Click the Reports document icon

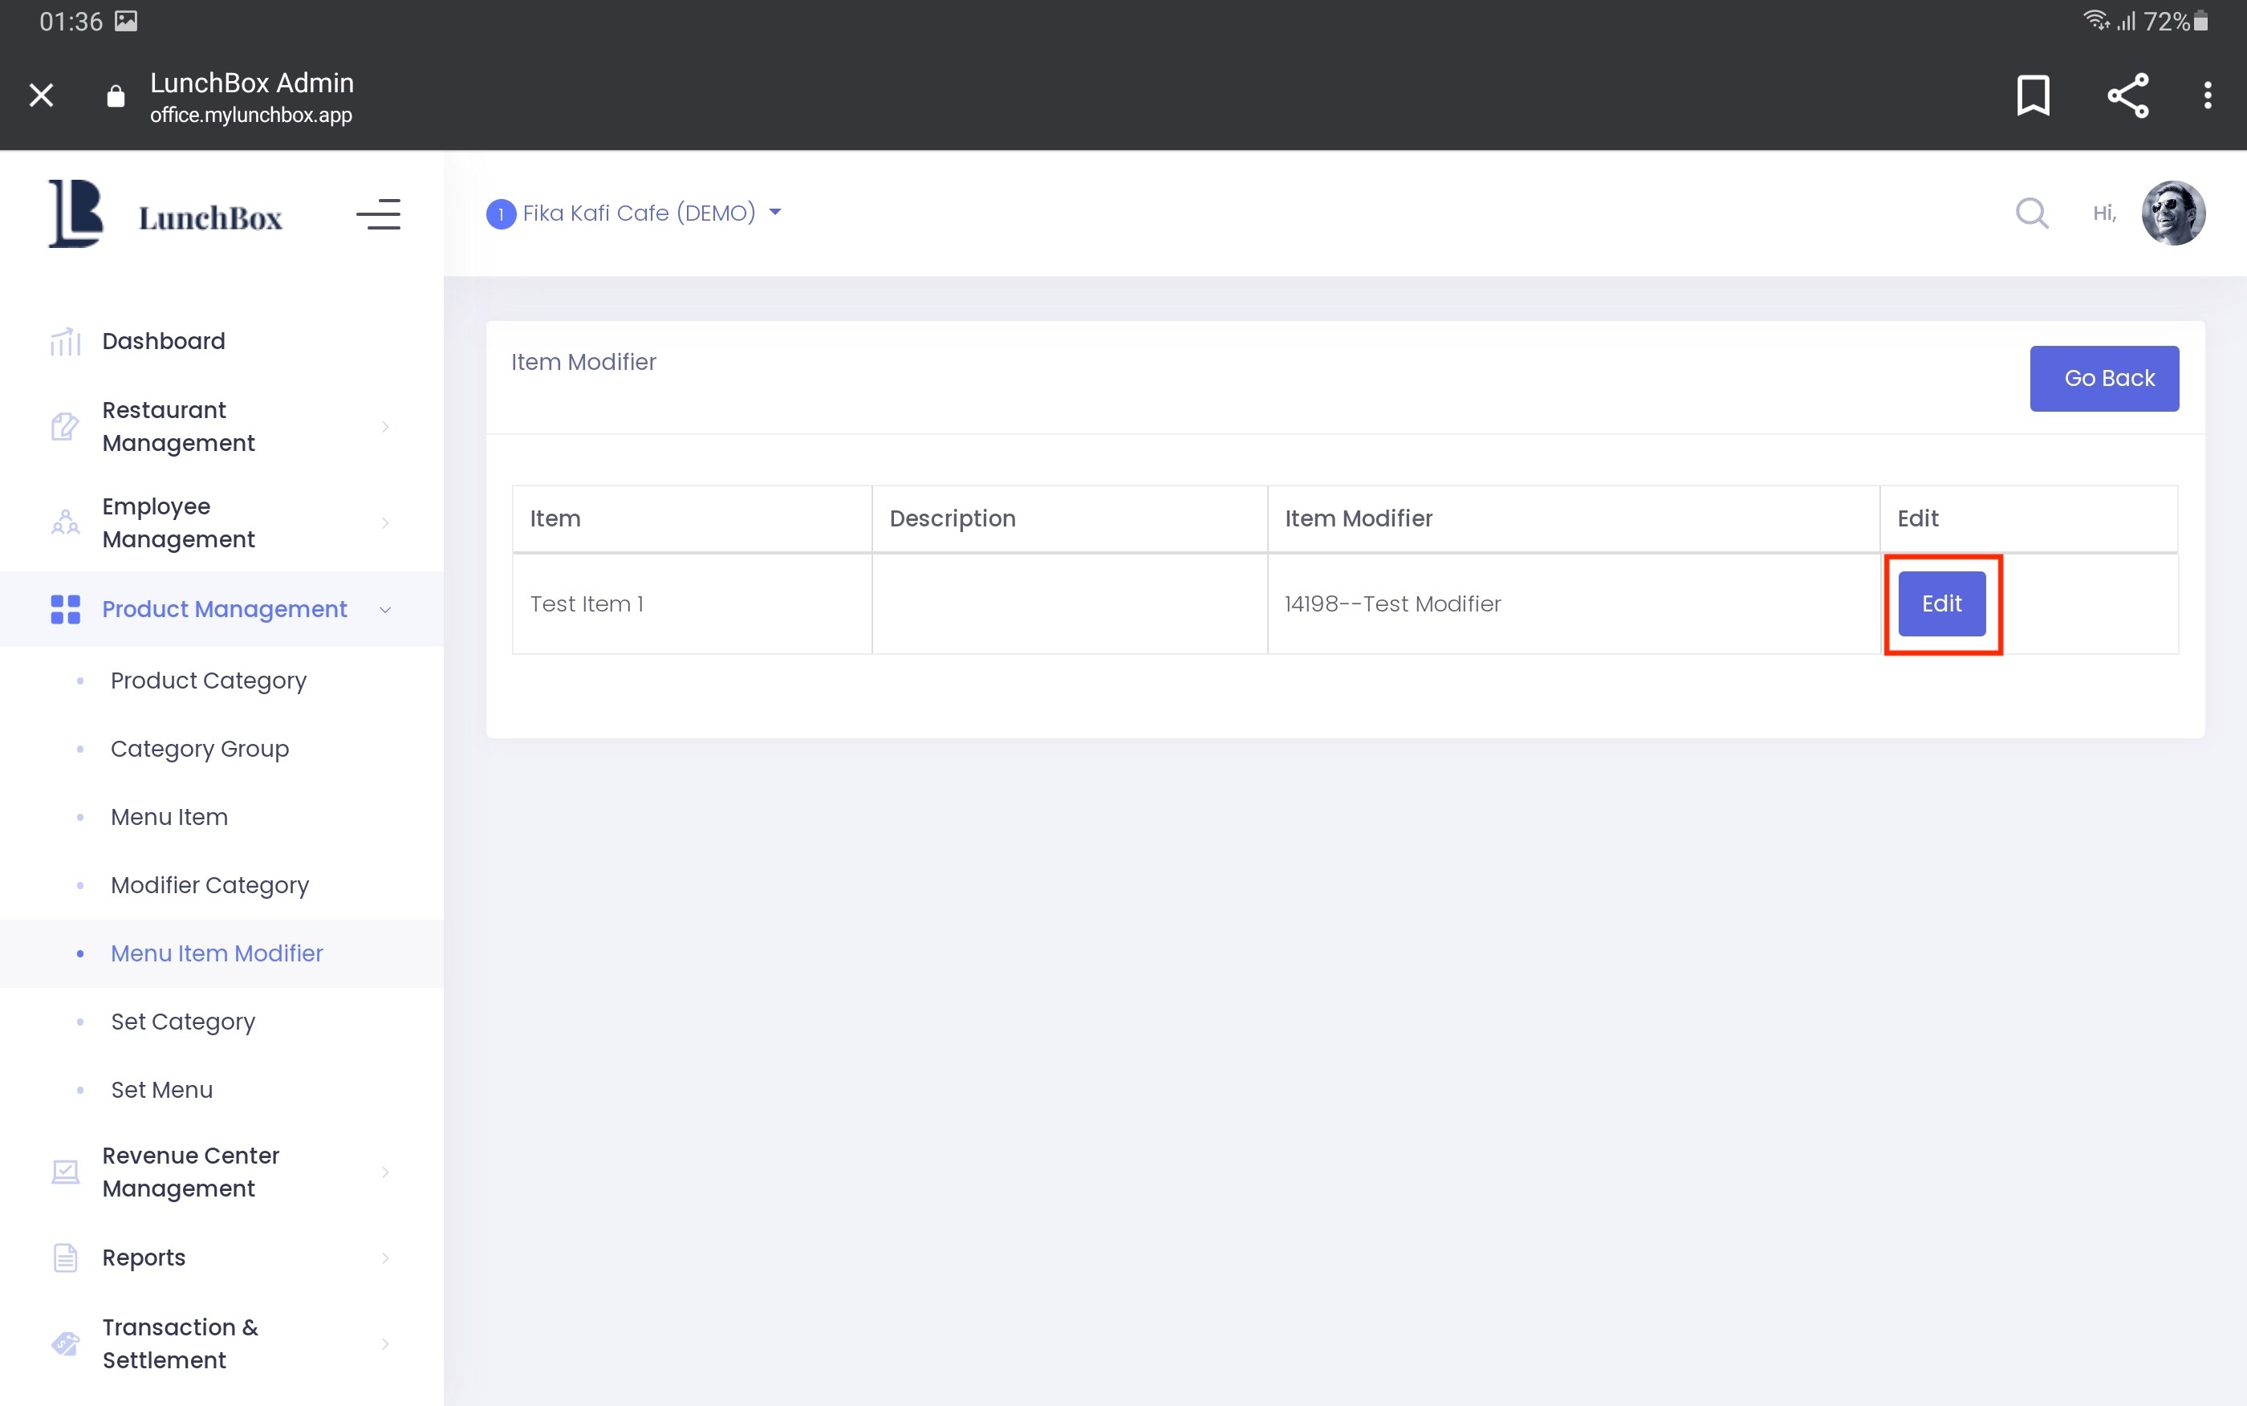point(65,1258)
